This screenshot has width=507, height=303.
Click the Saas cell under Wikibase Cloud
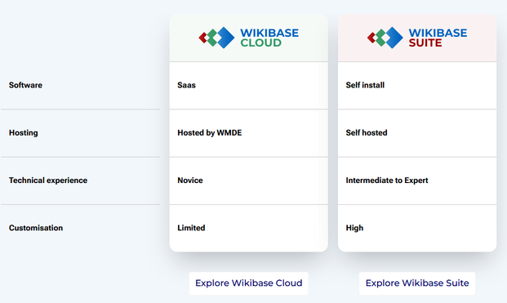[249, 86]
